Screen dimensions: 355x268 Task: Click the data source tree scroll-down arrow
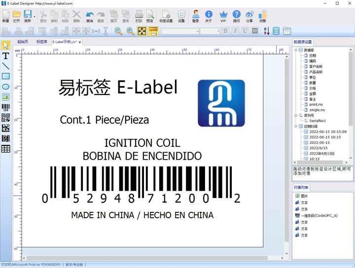pos(351,158)
